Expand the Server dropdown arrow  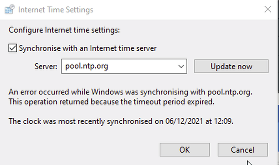(181, 66)
